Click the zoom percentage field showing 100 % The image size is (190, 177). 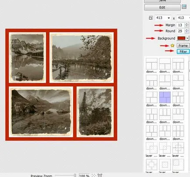(84, 175)
